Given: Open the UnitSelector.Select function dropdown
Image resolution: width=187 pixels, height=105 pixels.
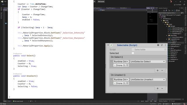Looking at the screenshot, I should [148, 62].
